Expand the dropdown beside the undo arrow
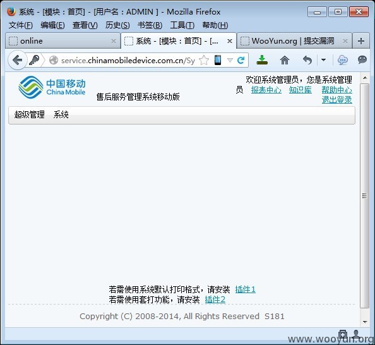The height and width of the screenshot is (345, 375). [323, 60]
